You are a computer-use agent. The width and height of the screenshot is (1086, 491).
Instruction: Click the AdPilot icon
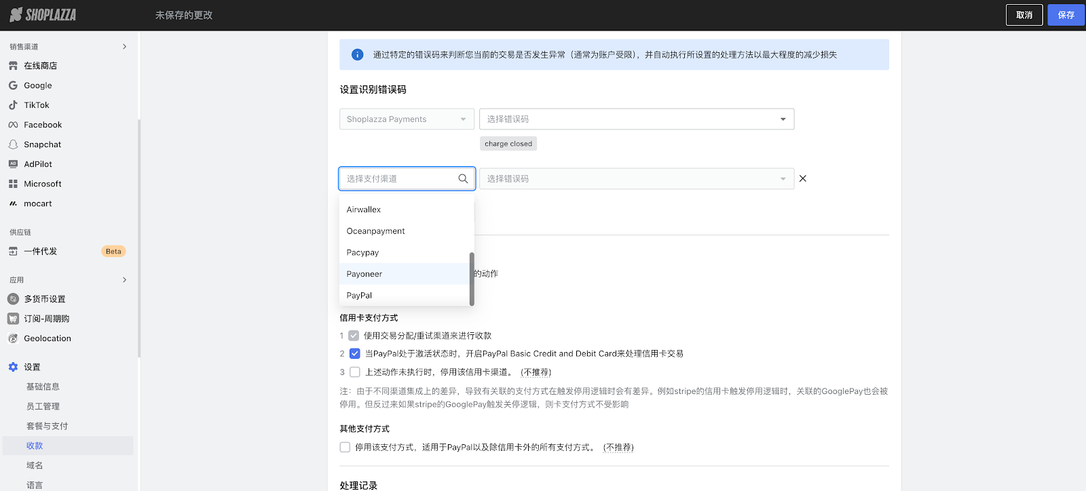(13, 164)
